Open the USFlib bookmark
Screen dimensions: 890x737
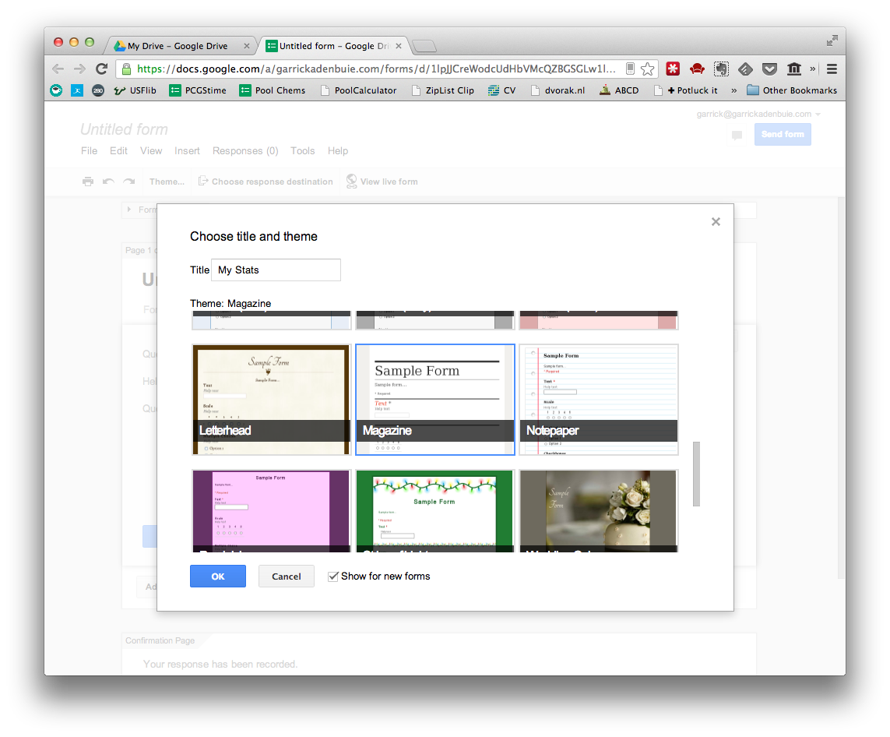pos(135,90)
